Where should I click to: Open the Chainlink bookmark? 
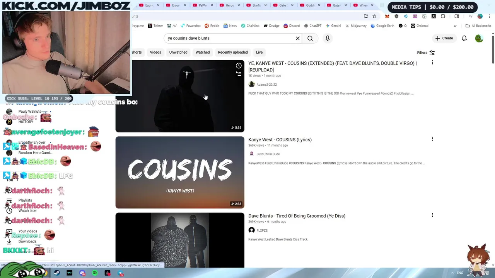(x=250, y=26)
